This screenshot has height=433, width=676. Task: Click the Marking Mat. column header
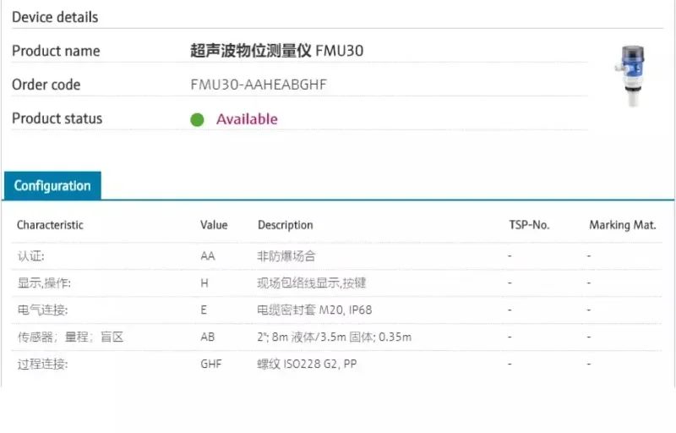point(623,225)
